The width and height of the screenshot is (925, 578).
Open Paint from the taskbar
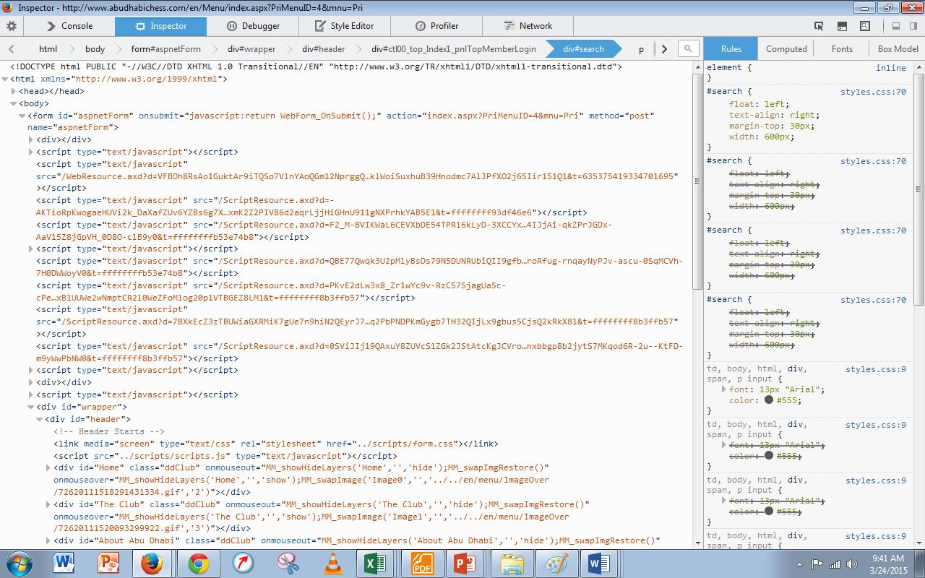point(556,564)
